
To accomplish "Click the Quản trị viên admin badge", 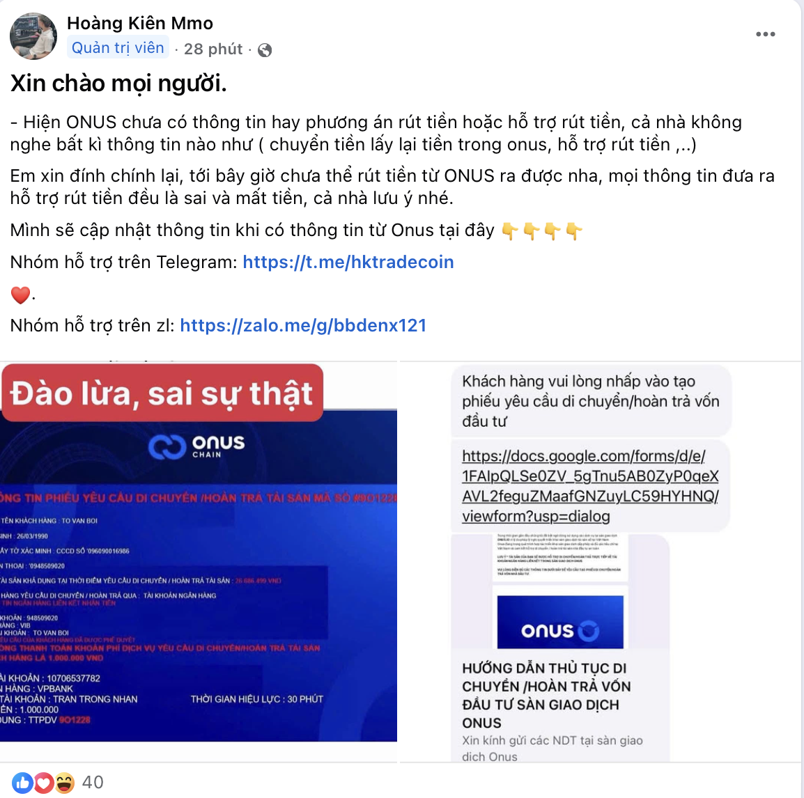I will (x=118, y=47).
